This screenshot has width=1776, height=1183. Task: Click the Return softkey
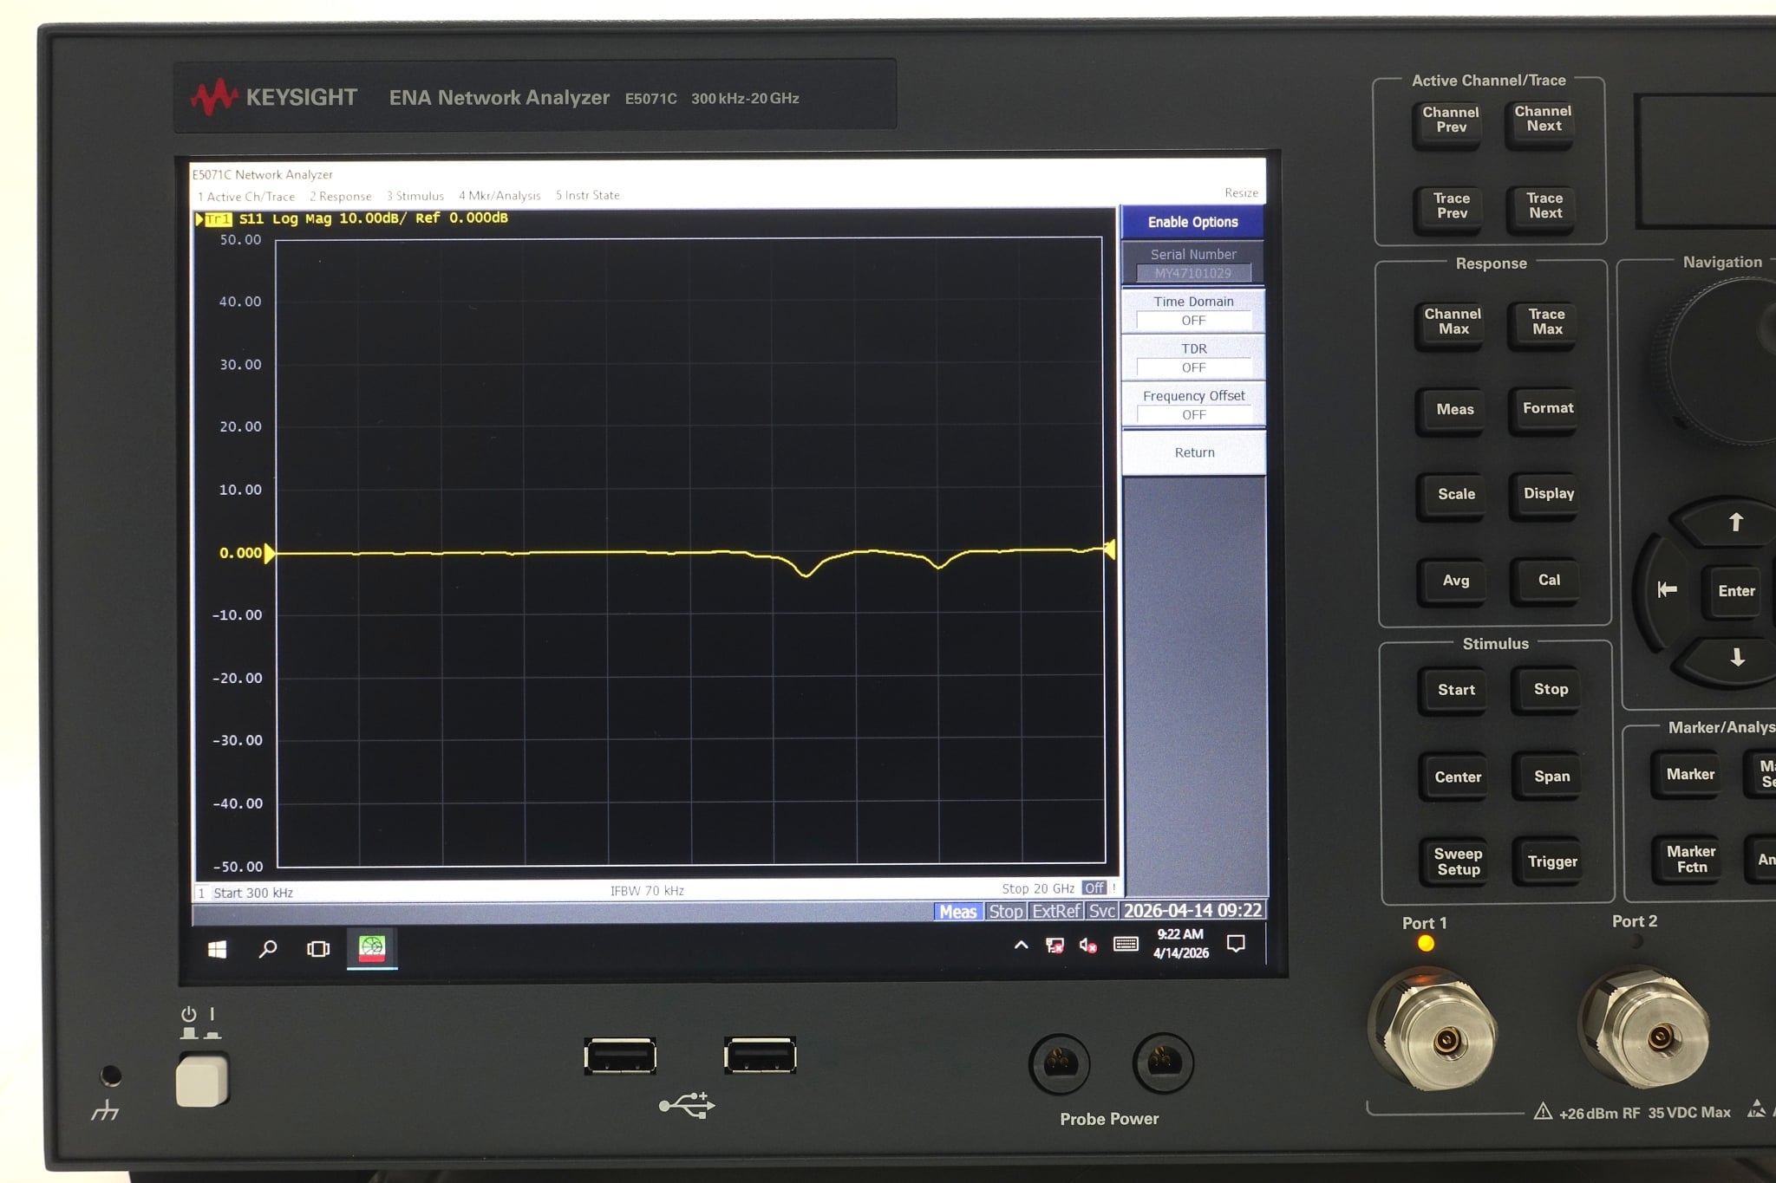coord(1194,452)
